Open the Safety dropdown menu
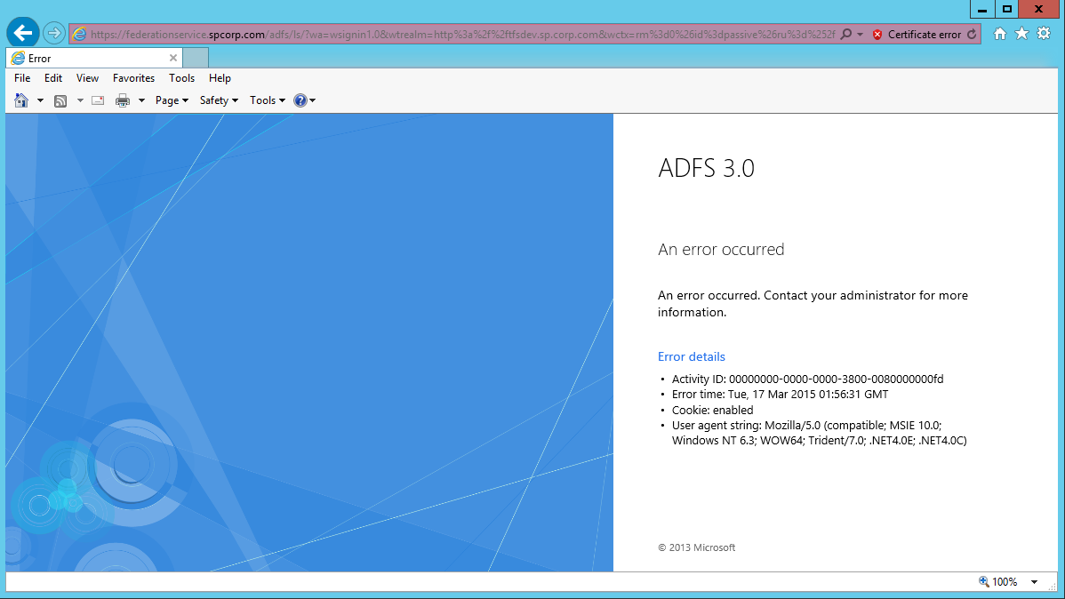Image resolution: width=1065 pixels, height=599 pixels. (218, 100)
